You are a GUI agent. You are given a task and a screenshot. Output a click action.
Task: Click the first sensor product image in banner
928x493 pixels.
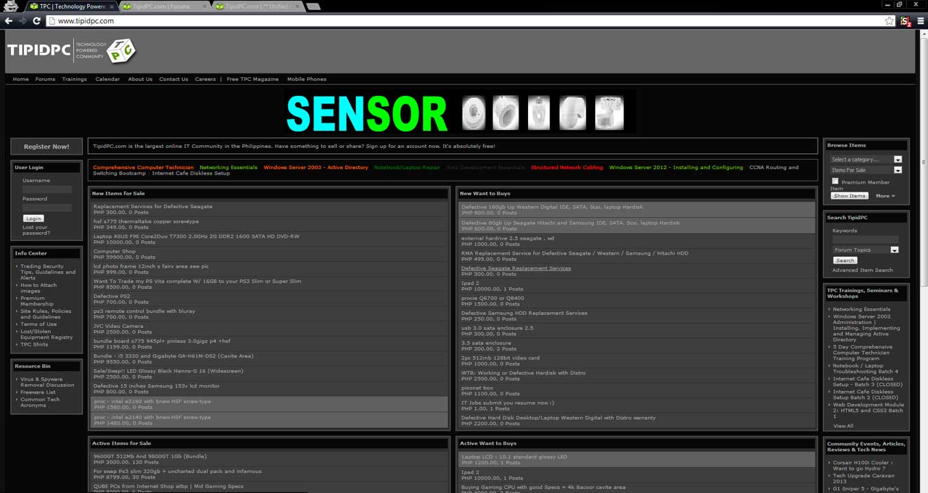point(474,112)
